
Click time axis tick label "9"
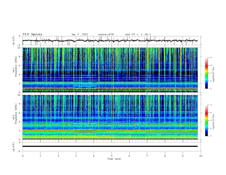coord(183,156)
